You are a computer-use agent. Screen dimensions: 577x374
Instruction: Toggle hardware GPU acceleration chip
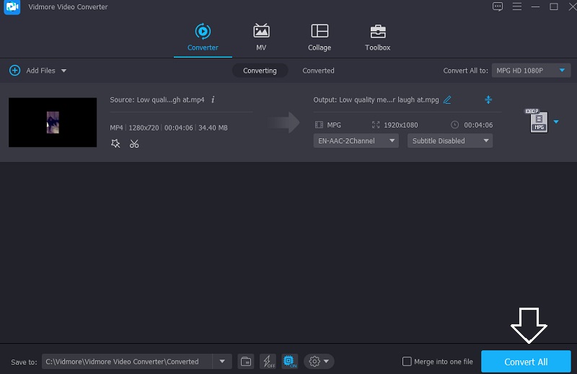pos(288,361)
